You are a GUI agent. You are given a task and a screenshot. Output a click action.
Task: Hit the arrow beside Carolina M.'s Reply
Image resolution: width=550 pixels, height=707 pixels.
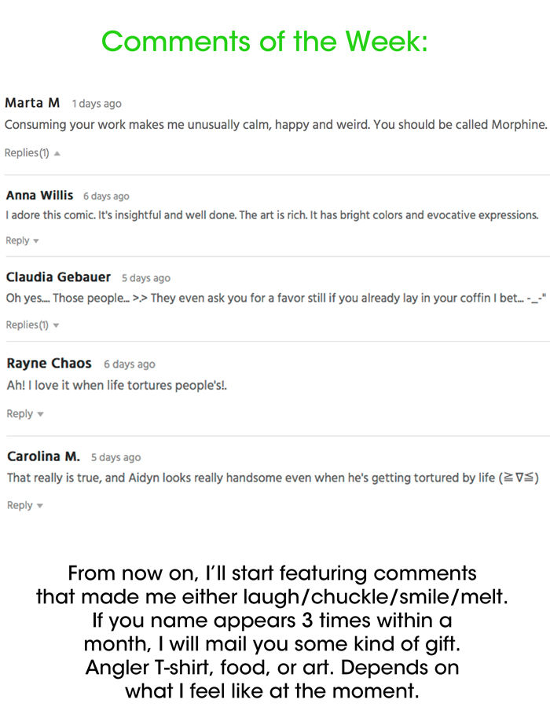tap(40, 506)
